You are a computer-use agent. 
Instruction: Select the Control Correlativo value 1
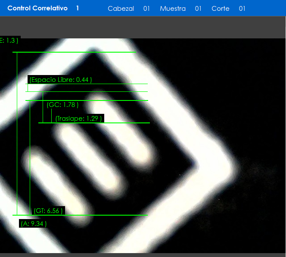pos(78,8)
